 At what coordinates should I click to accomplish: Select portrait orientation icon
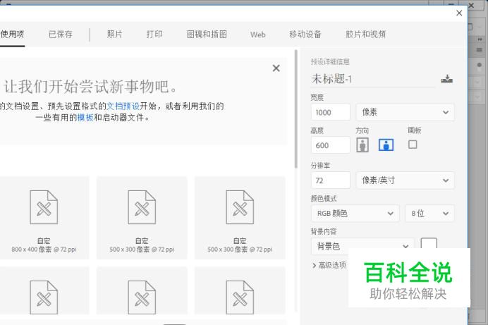(362, 145)
